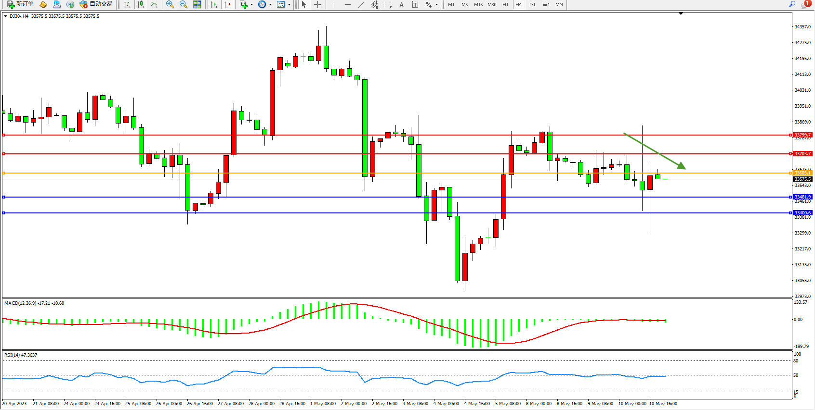Open the search magnifier at top right
This screenshot has height=410, width=815.
[x=792, y=4]
